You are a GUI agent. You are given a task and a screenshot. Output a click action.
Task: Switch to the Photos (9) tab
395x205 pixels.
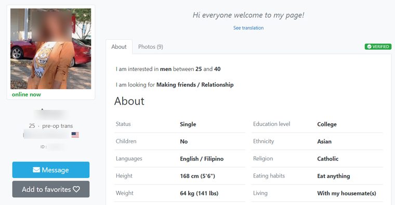coord(151,47)
